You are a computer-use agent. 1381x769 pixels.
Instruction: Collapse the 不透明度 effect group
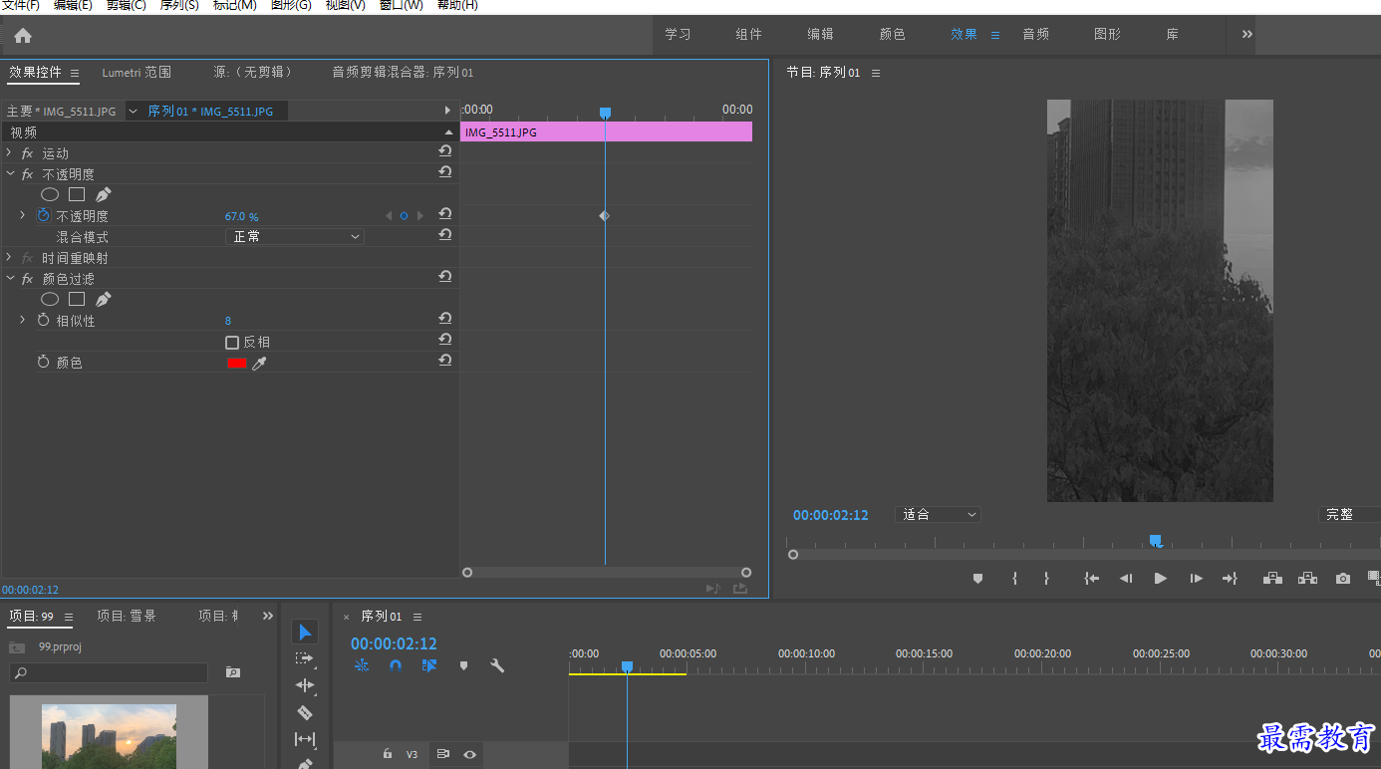click(9, 174)
